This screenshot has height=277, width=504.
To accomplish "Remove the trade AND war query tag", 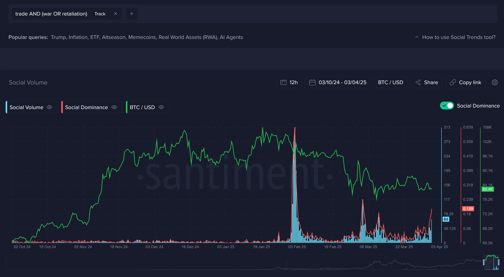I will click(115, 14).
